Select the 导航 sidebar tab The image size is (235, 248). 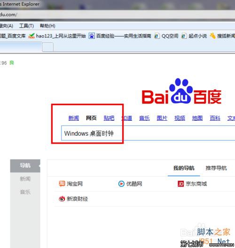coord(25,166)
